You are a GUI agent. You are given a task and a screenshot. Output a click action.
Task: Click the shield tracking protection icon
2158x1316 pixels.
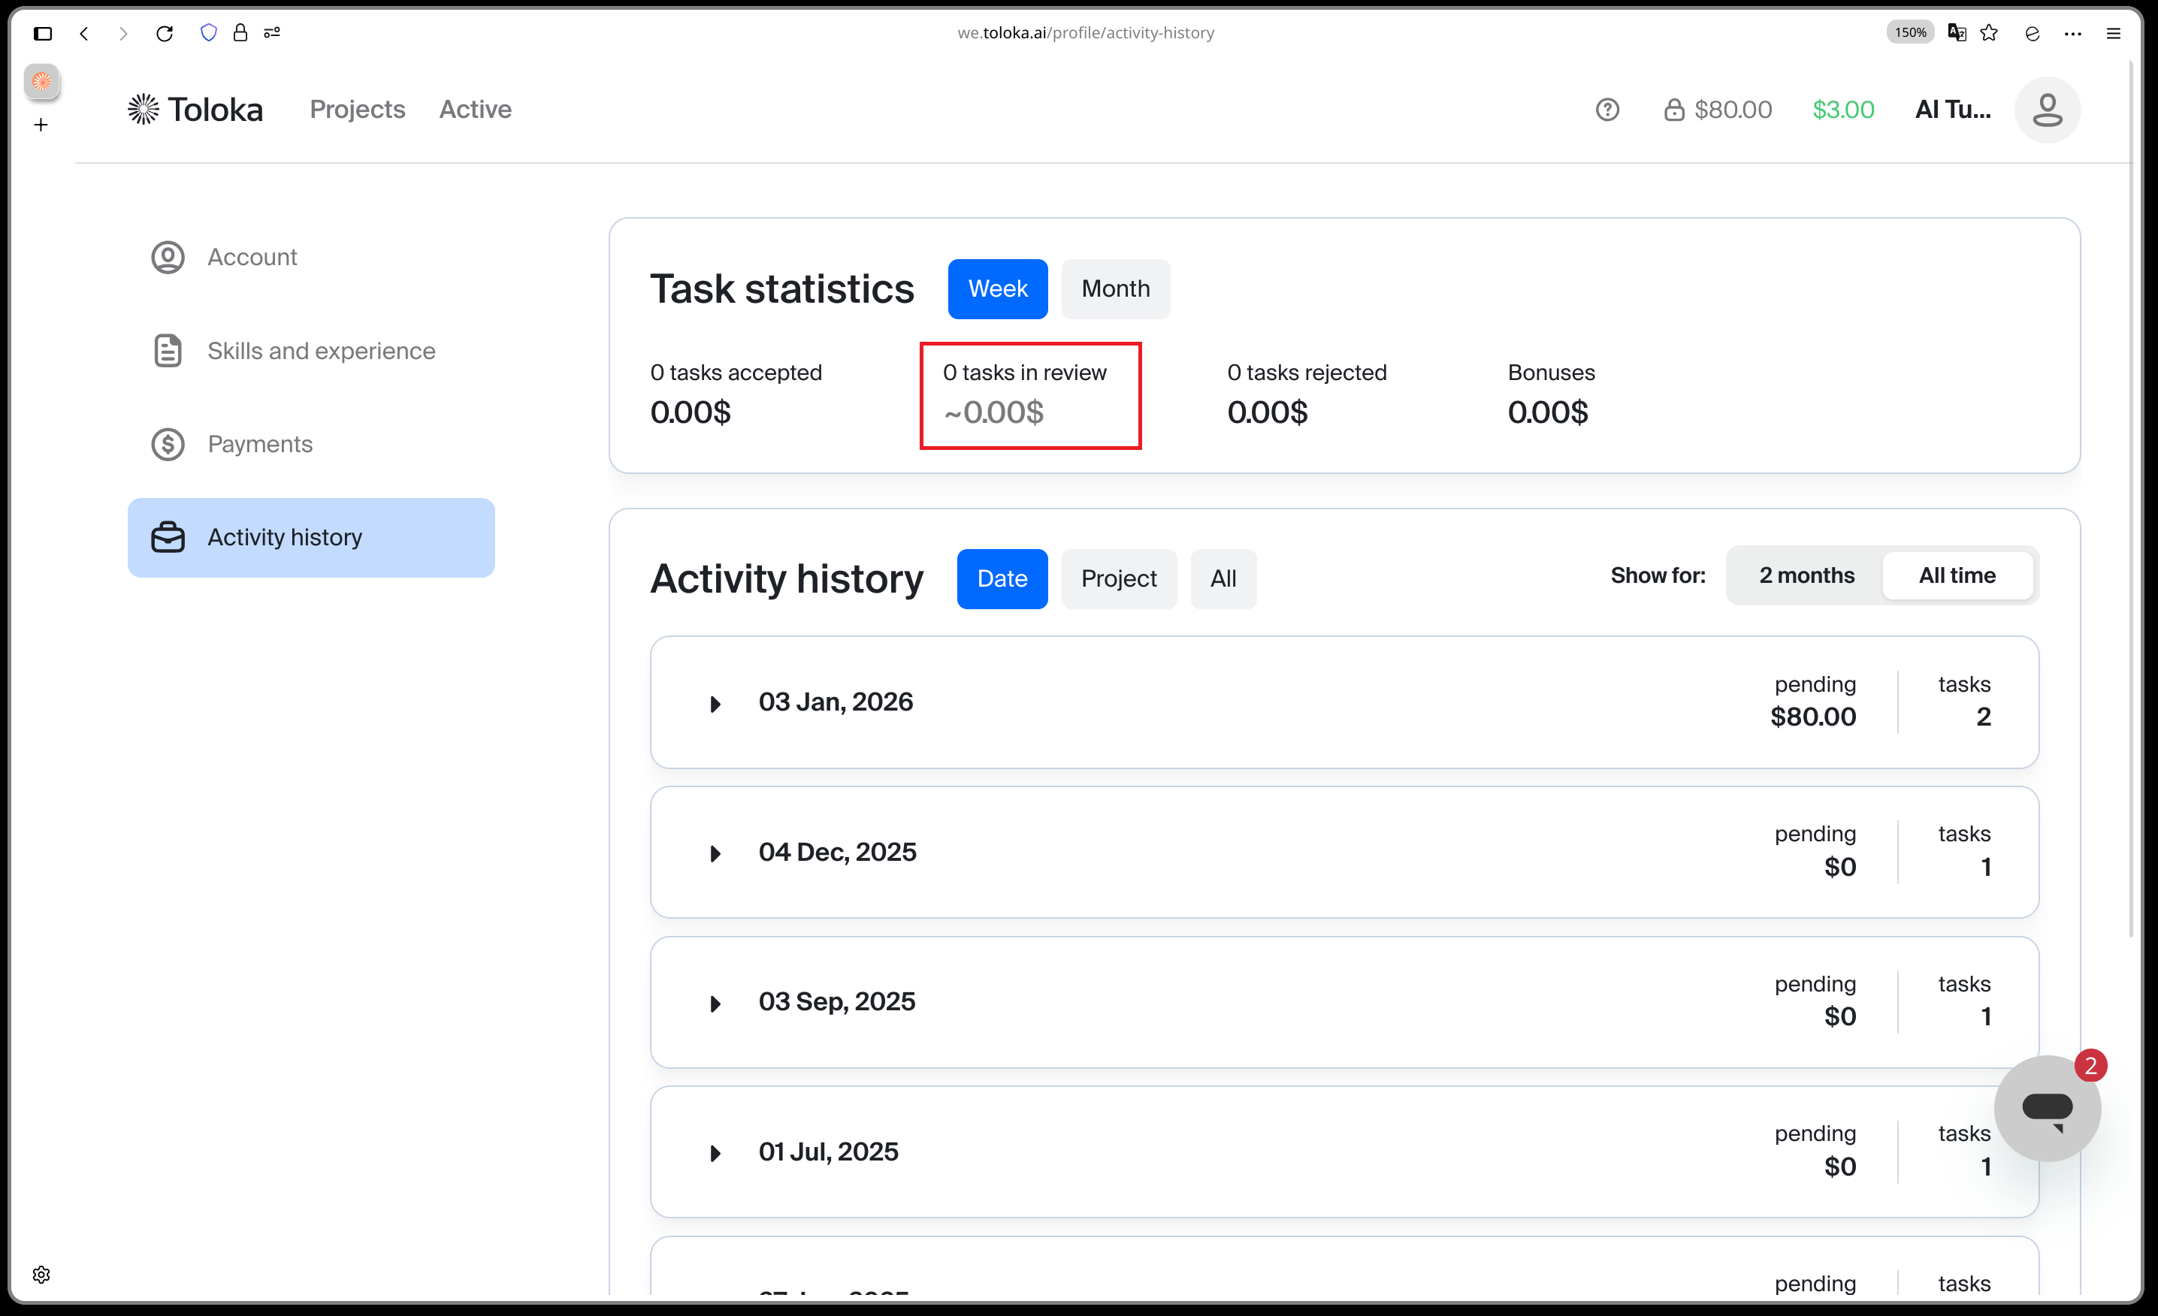pyautogui.click(x=208, y=32)
